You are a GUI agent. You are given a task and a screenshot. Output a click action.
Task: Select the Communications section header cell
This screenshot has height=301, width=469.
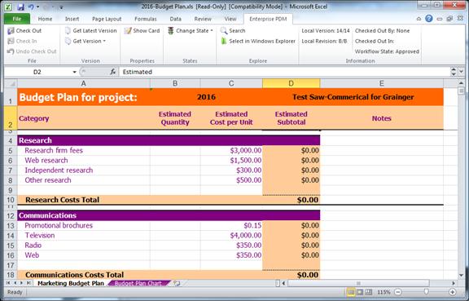click(x=84, y=215)
